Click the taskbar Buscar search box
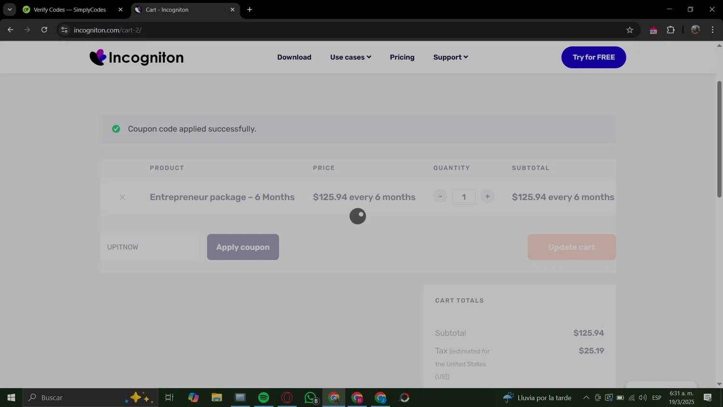The height and width of the screenshot is (407, 723). 90,398
